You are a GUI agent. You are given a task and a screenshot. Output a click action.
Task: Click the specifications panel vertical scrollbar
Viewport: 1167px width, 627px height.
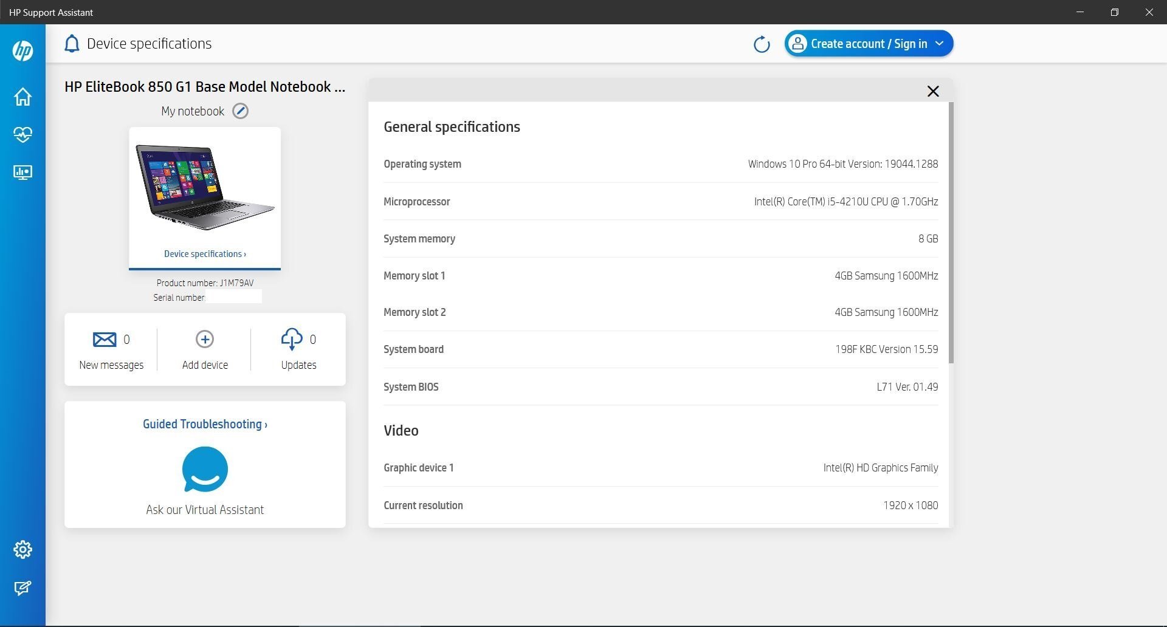point(951,233)
